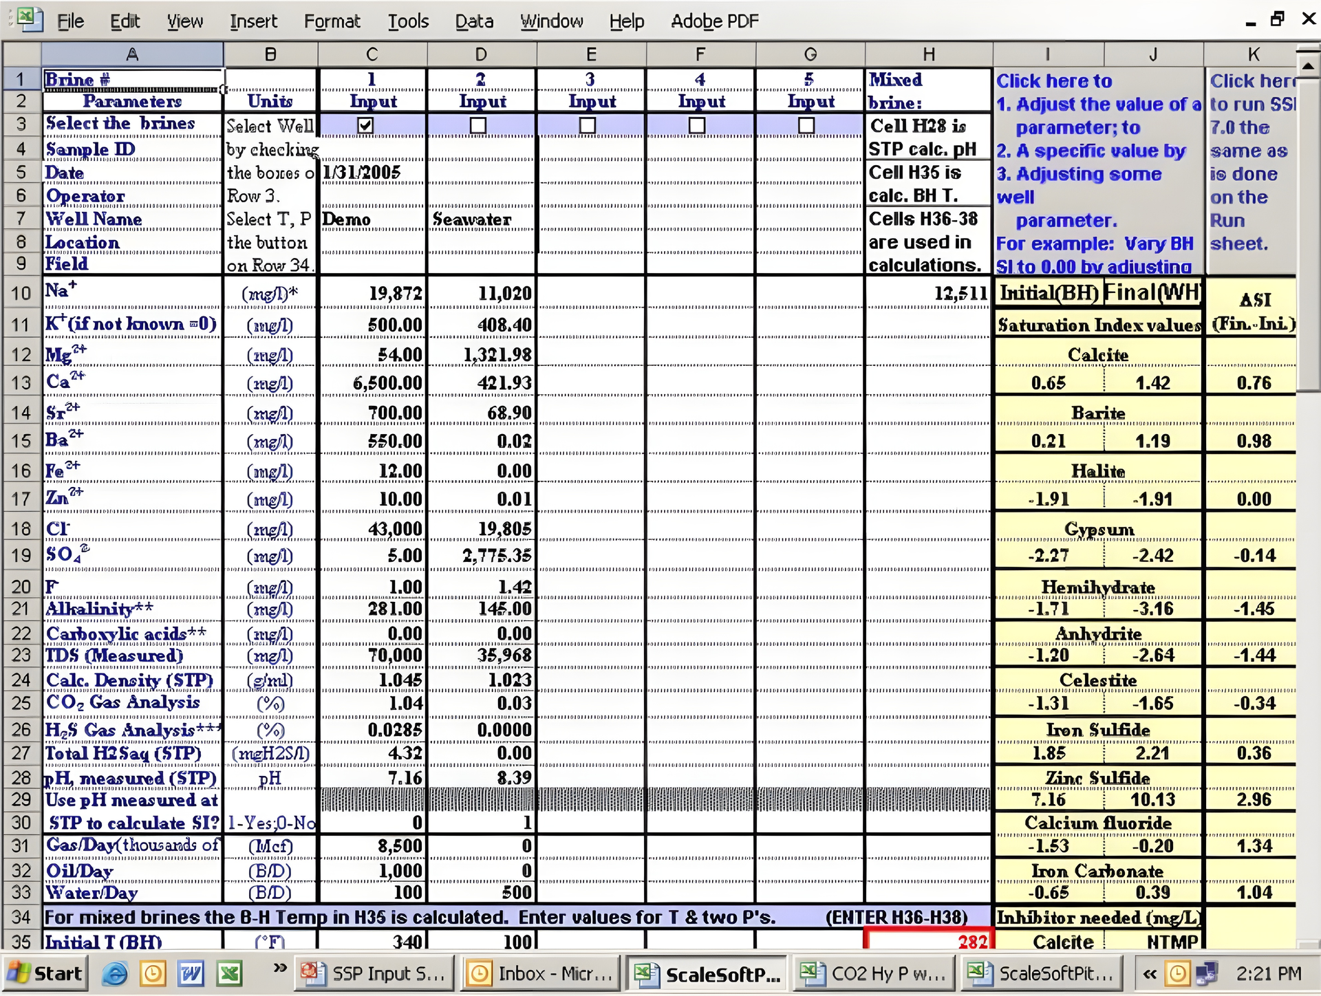Select row 28 header

pyautogui.click(x=21, y=777)
